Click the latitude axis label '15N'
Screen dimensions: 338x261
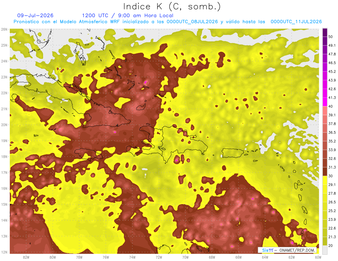point(4,204)
